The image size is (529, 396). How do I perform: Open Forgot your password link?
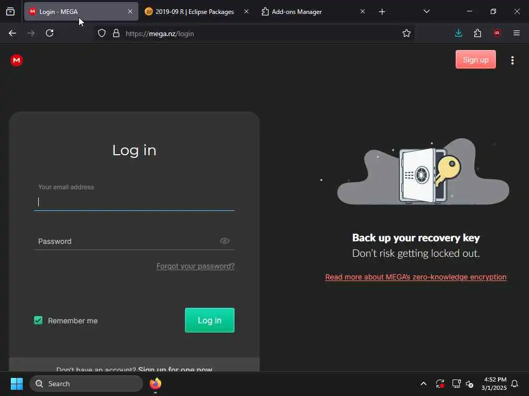point(195,266)
